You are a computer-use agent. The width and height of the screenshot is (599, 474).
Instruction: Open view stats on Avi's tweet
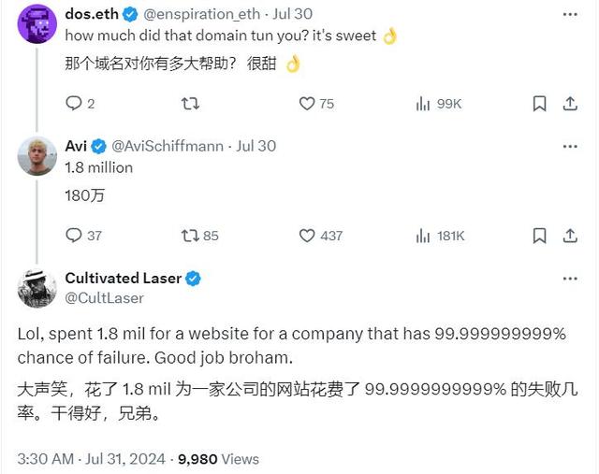point(423,236)
